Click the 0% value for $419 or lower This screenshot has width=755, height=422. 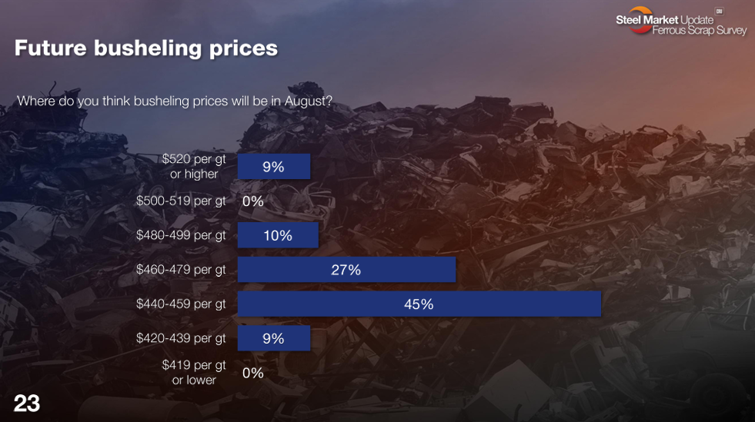tap(252, 373)
